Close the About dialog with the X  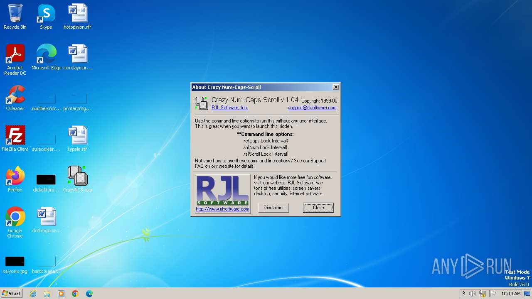point(336,87)
